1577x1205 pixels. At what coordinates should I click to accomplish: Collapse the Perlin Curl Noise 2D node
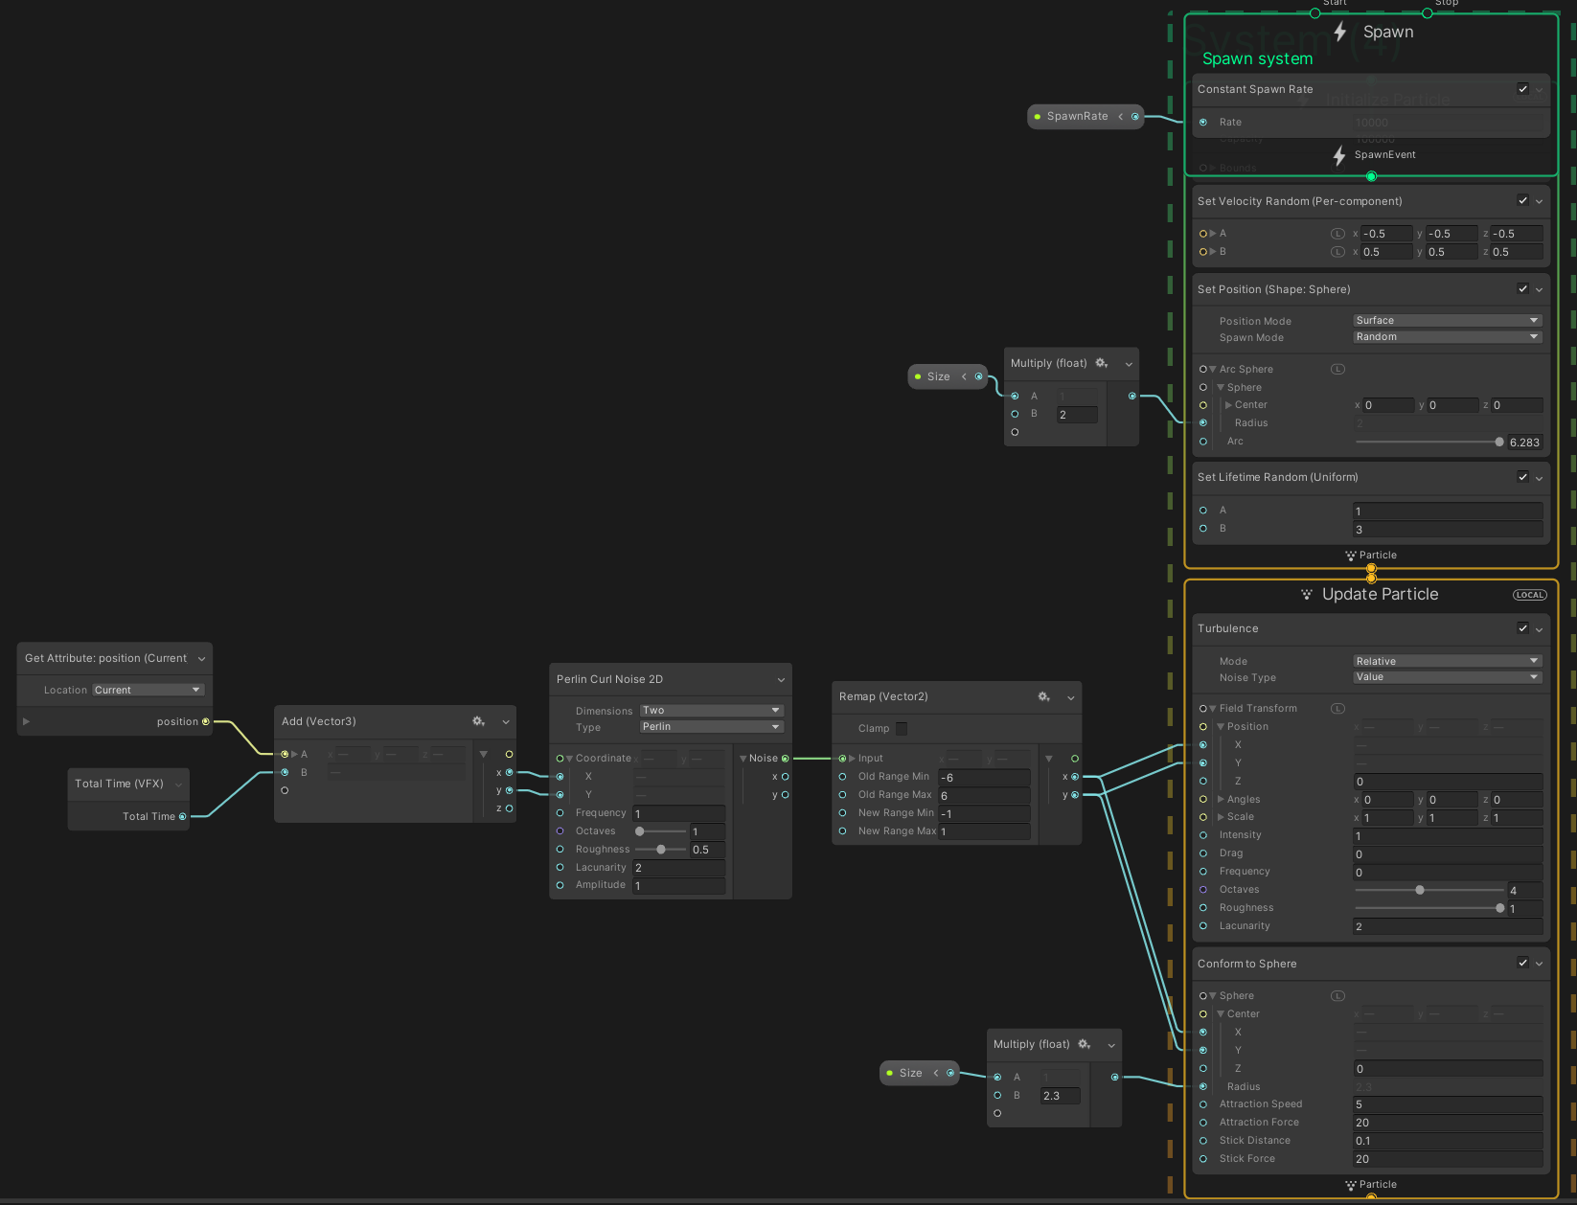click(x=781, y=680)
